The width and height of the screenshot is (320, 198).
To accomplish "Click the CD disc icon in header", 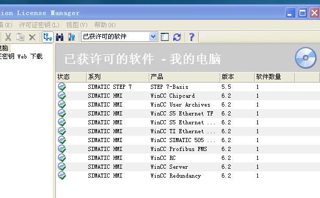I will coord(305,58).
